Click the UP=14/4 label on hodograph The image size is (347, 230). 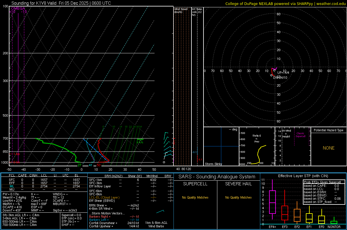click(283, 73)
